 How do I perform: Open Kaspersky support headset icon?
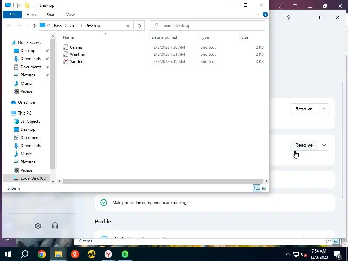click(x=55, y=226)
